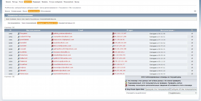Click the spam-check icon next to Tinagakmi username
Viewport: 201px width, 101px height.
[x=18, y=33]
